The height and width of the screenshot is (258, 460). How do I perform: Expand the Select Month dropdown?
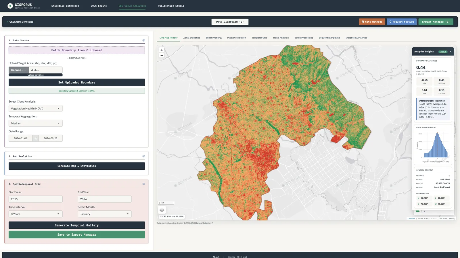point(105,214)
